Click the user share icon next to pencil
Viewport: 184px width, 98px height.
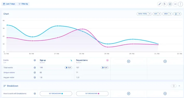pyautogui.click(x=165, y=4)
